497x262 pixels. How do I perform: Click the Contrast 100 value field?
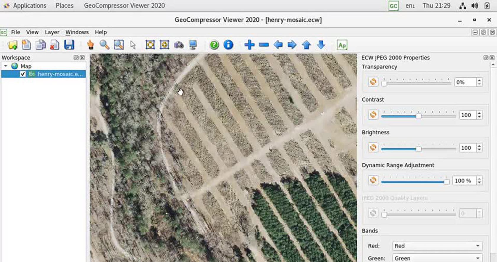(x=468, y=115)
